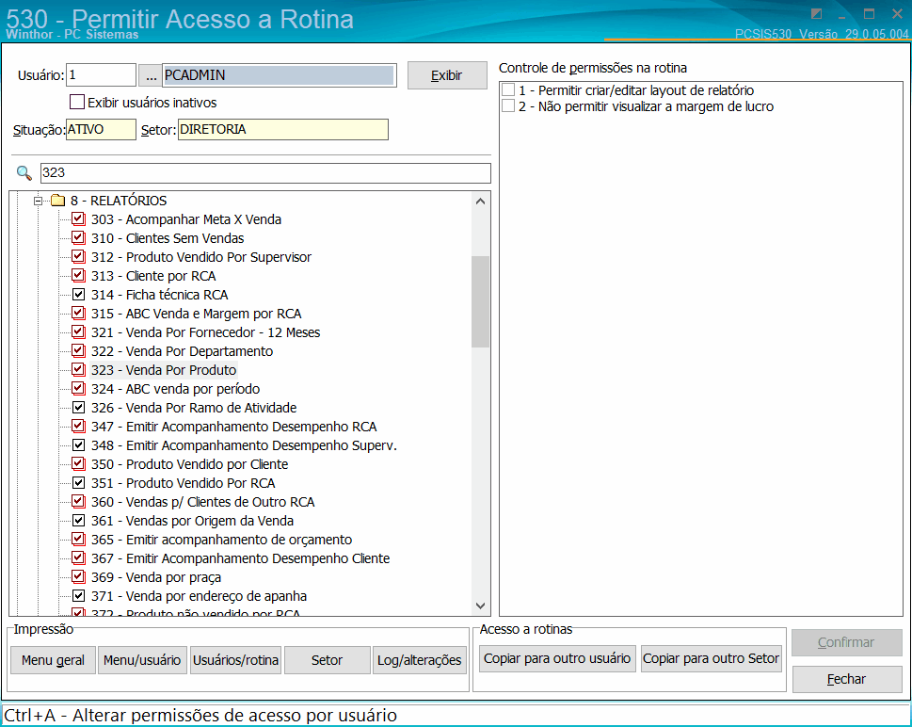The height and width of the screenshot is (727, 912).
Task: Click the magnifying glass search icon
Action: 24,173
